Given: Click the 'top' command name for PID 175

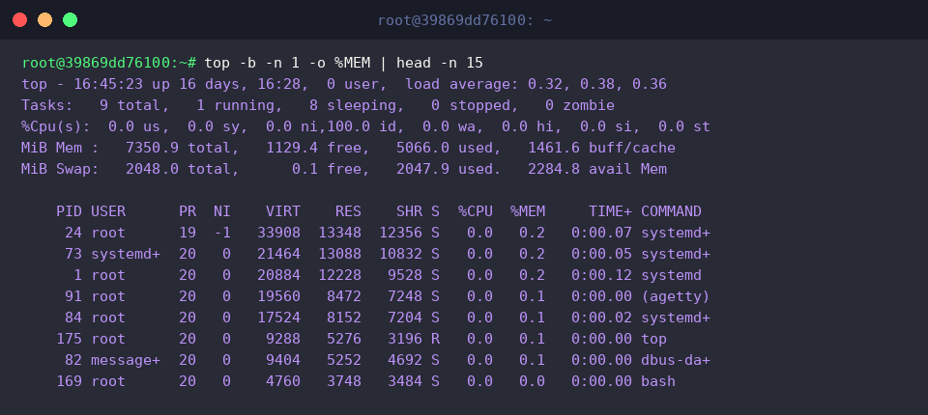Looking at the screenshot, I should click(x=653, y=340).
